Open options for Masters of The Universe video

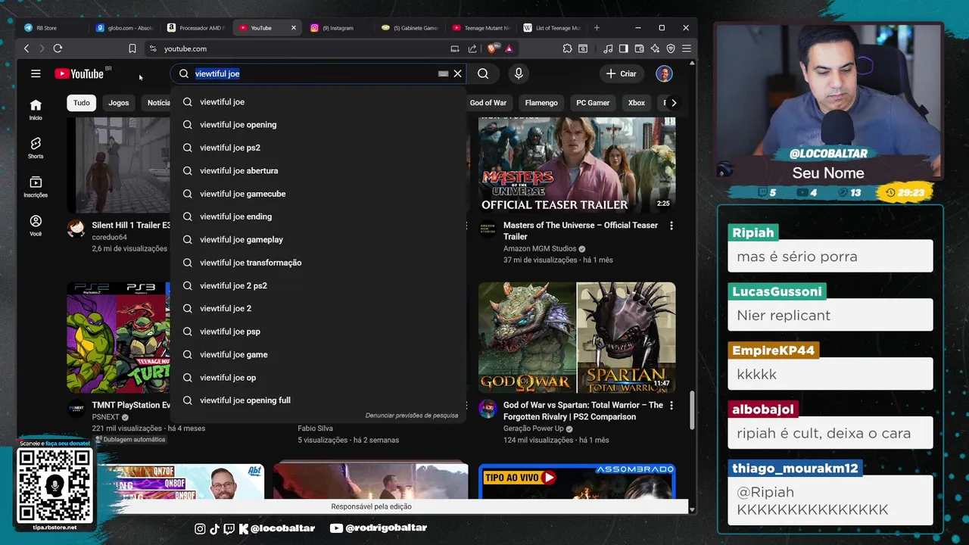pos(671,226)
